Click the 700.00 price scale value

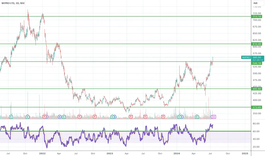pos(257,20)
